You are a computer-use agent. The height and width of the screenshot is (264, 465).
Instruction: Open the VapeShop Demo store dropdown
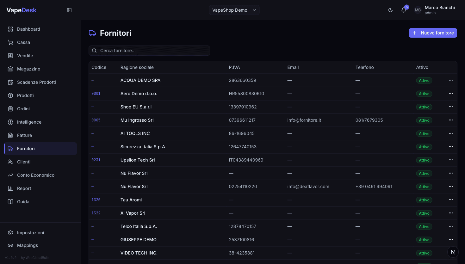pyautogui.click(x=234, y=10)
